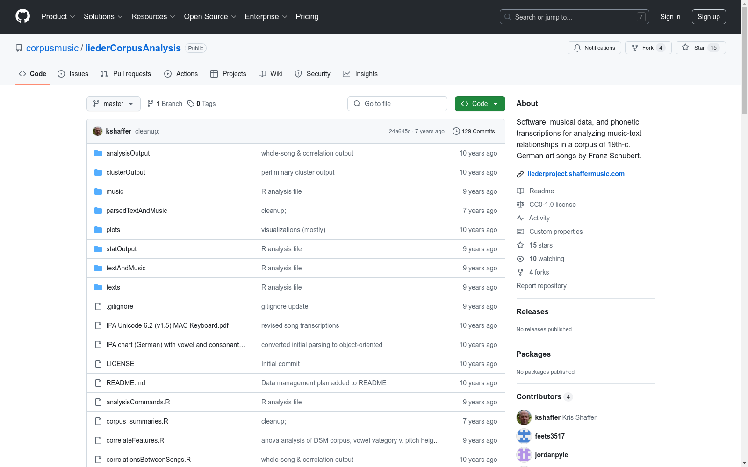This screenshot has height=467, width=748.
Task: Open the Wiki tab
Action: click(x=271, y=74)
